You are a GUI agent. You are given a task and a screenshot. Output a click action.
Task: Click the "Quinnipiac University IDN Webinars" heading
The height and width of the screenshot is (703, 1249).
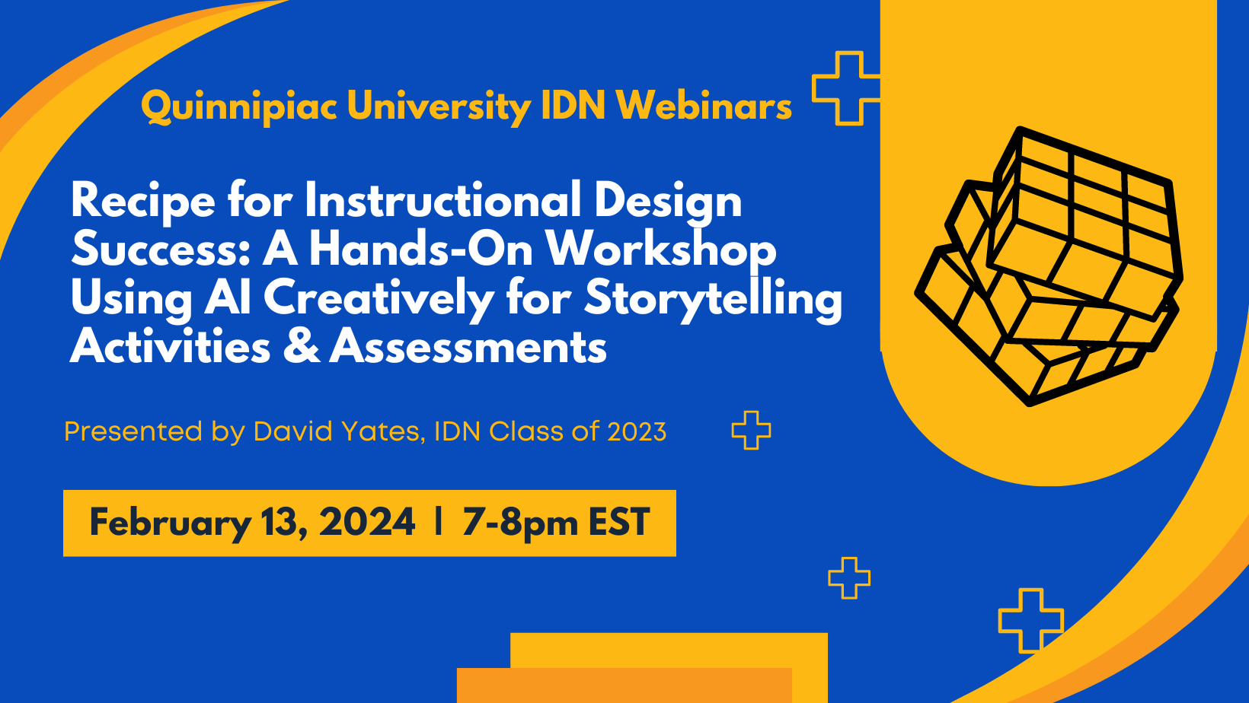pyautogui.click(x=466, y=106)
